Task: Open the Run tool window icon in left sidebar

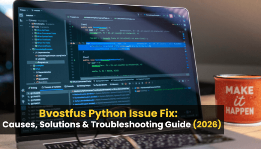Action: 23,96
